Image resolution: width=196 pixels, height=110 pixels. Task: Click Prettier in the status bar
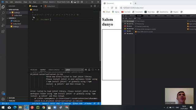[x=88, y=104]
